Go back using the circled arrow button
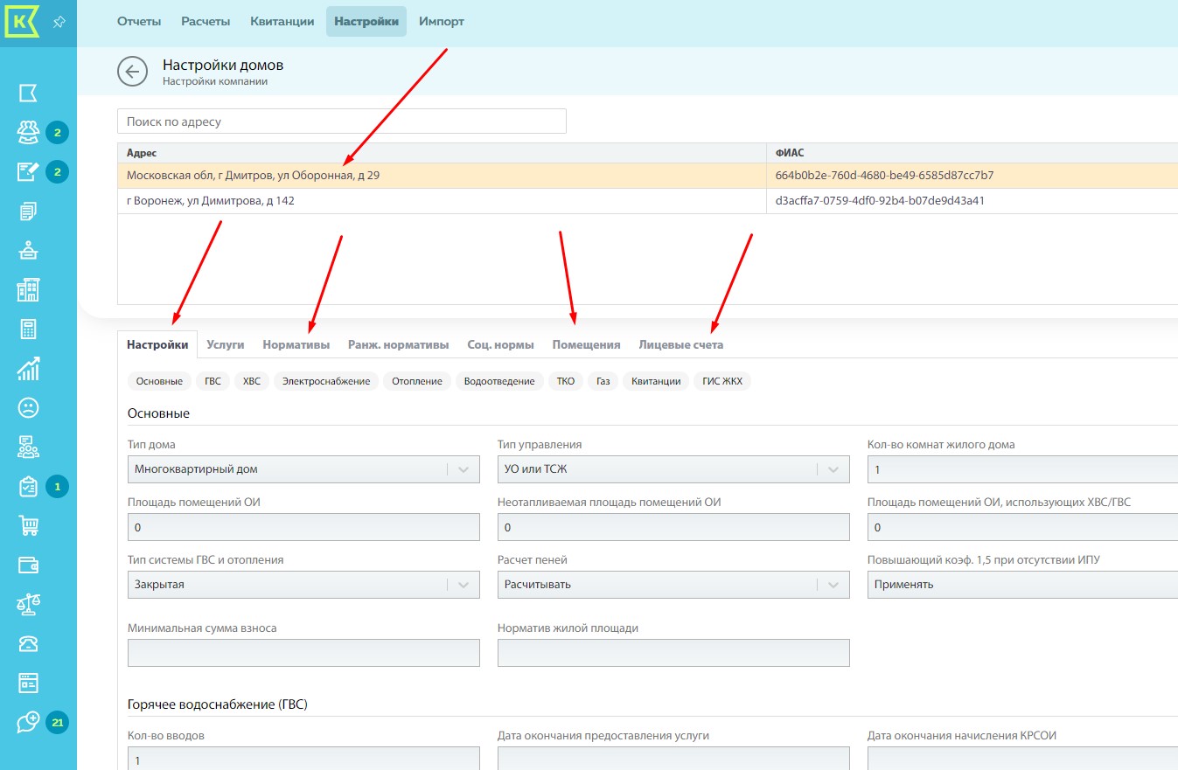Image resolution: width=1178 pixels, height=770 pixels. [132, 72]
